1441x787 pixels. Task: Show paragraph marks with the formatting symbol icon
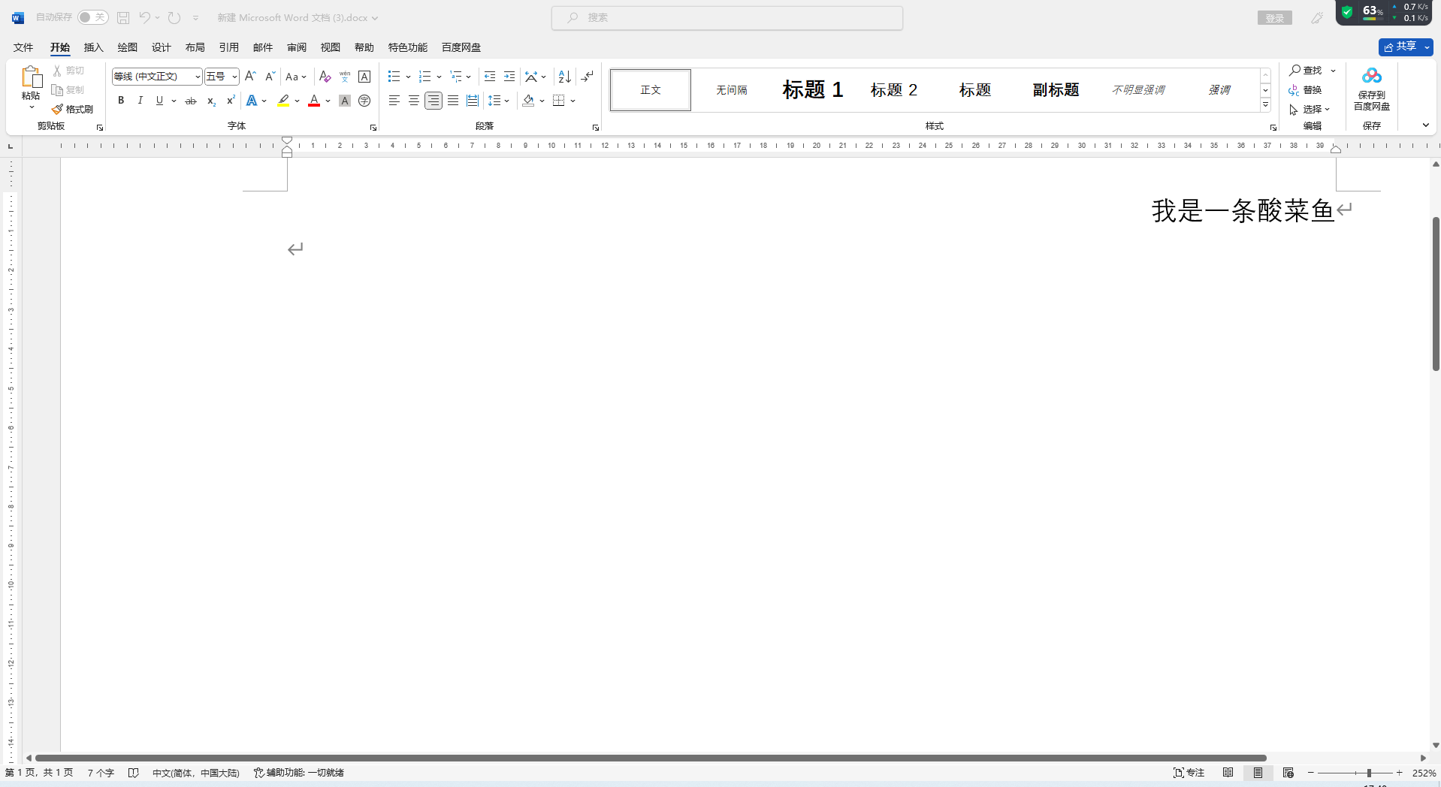click(587, 76)
